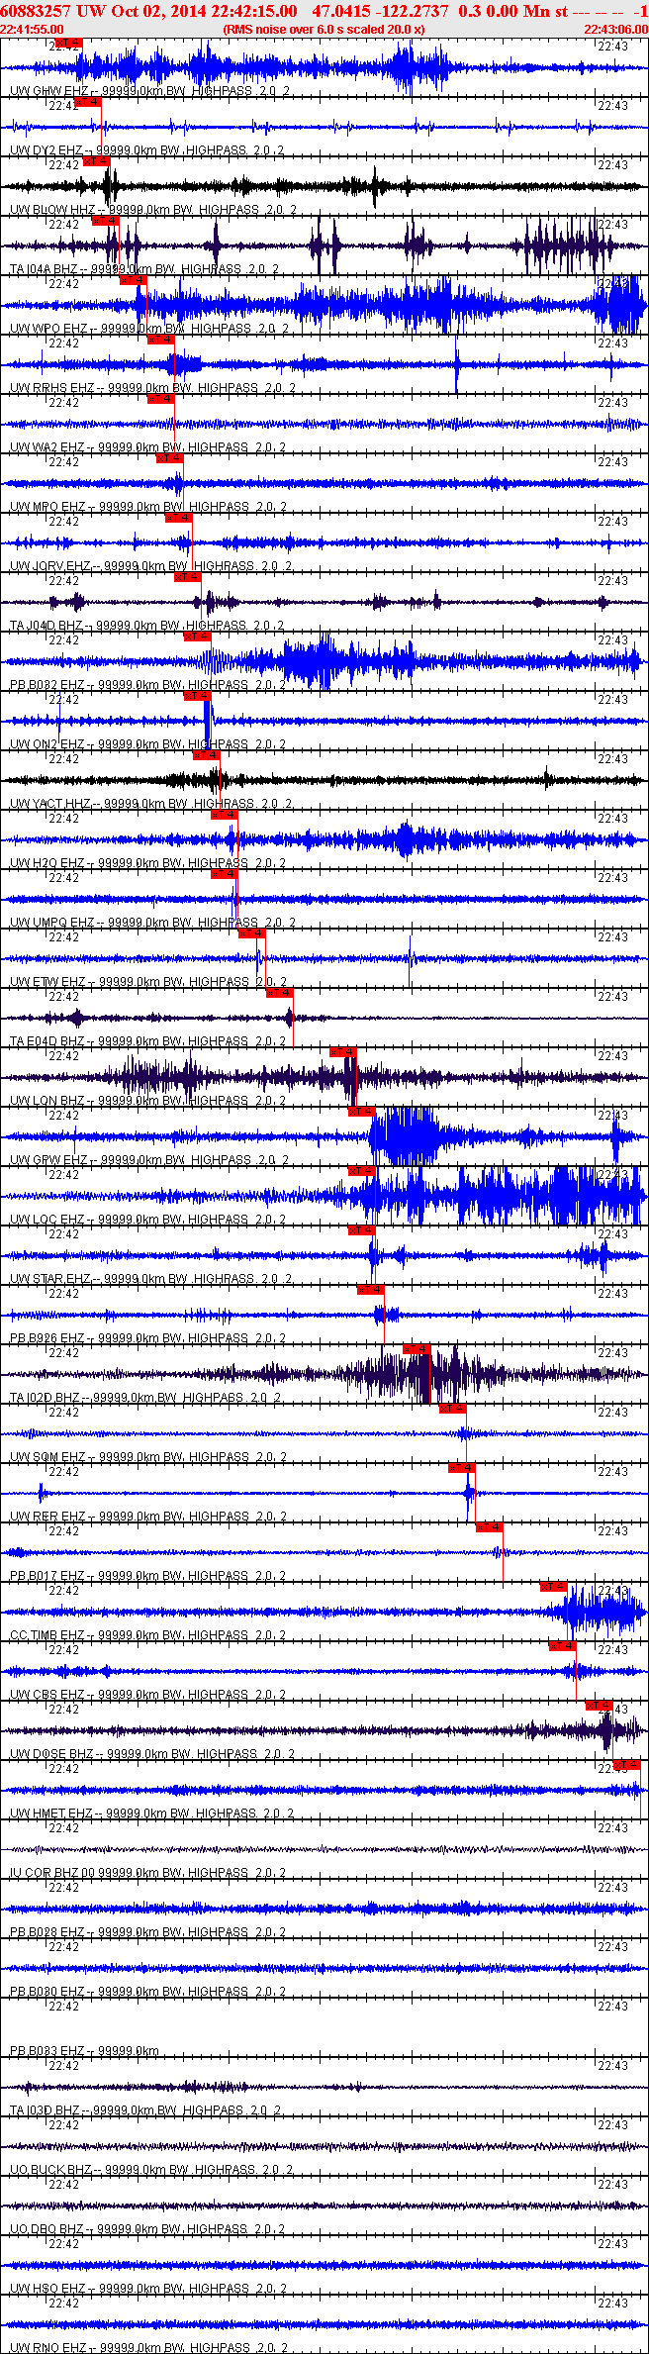
Task: Select the UW ETW EHZ station label
Action: point(48,982)
